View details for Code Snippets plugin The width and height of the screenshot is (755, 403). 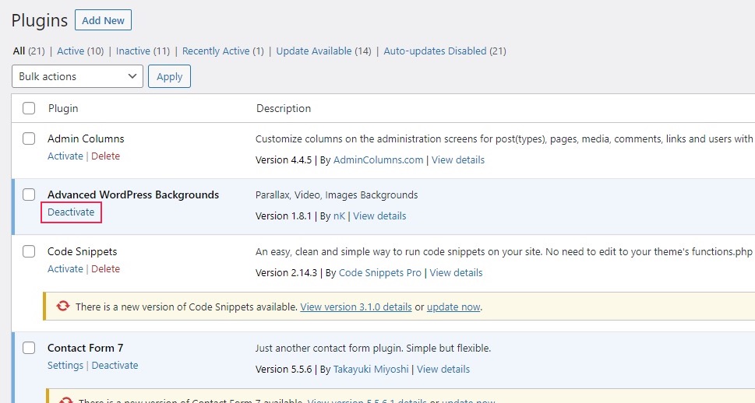pyautogui.click(x=456, y=272)
